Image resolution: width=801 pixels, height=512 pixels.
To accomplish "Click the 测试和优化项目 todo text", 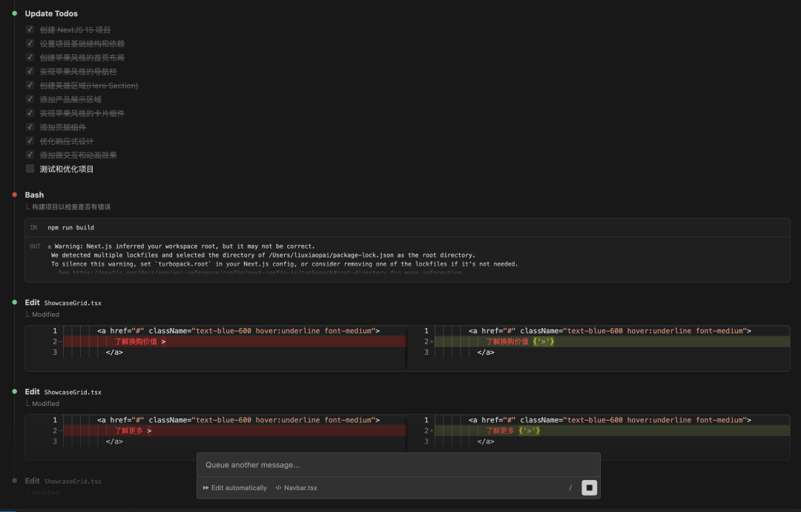I will pos(67,169).
